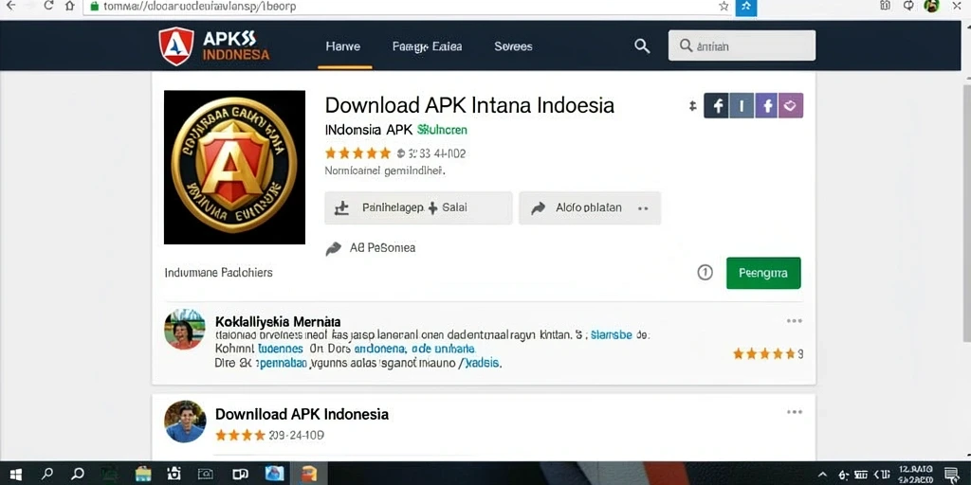Click the star rating on Koklalliyekia Mernata review

(763, 354)
